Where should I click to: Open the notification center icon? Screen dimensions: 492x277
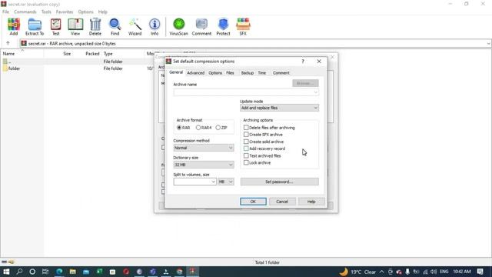tap(480, 272)
